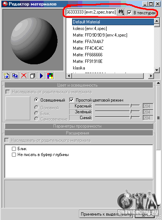Viewport: 162px width, 220px height.
Task: Click the green value field 204
Action: tap(148, 112)
